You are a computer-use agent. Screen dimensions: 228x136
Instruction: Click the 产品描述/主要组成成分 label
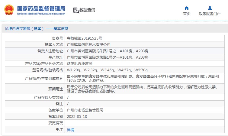(x=44, y=78)
